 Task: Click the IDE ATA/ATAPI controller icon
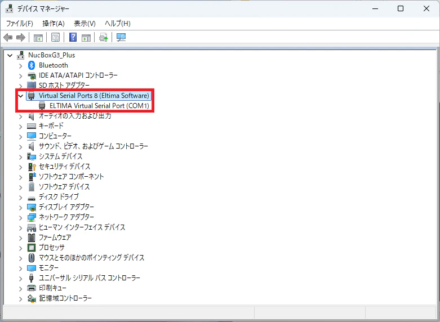coord(32,75)
